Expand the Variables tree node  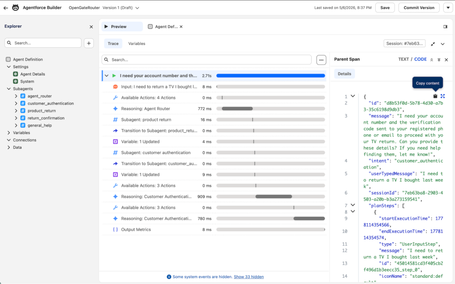pos(9,133)
